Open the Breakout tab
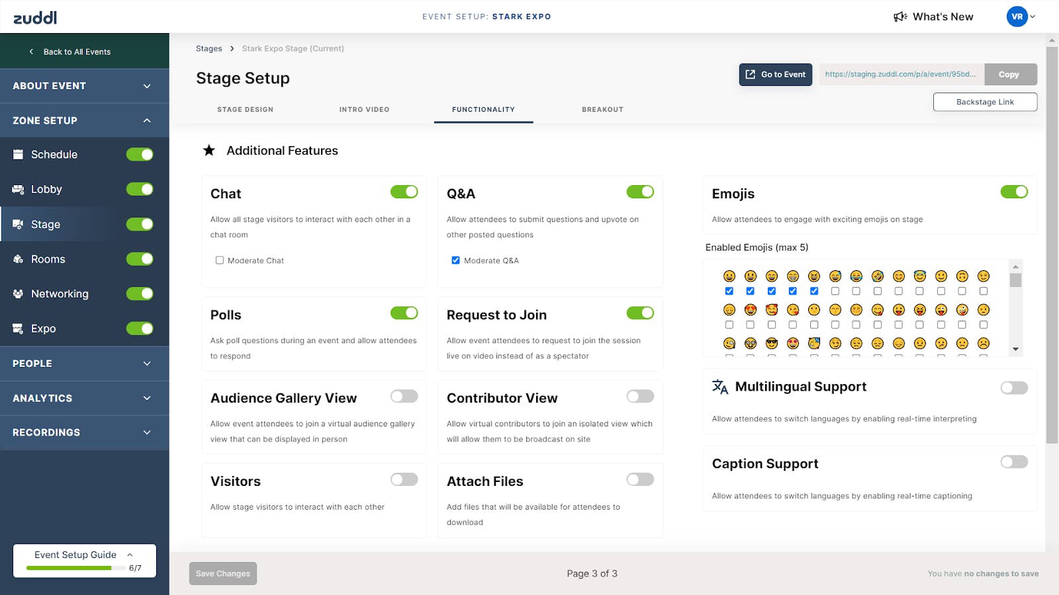The height and width of the screenshot is (595, 1059). 602,110
